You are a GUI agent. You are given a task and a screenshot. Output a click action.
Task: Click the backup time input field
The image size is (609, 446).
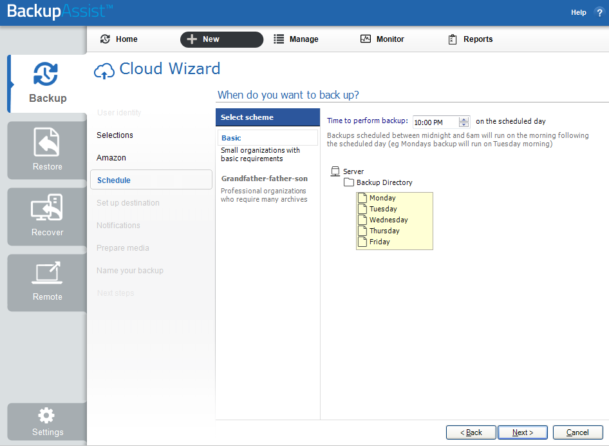(435, 122)
